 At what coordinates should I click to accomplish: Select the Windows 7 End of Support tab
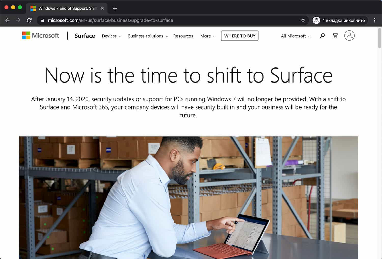point(67,8)
